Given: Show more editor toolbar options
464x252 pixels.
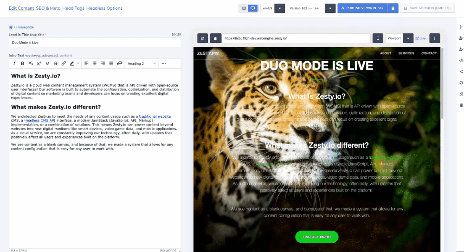Looking at the screenshot, I should tap(164, 63).
